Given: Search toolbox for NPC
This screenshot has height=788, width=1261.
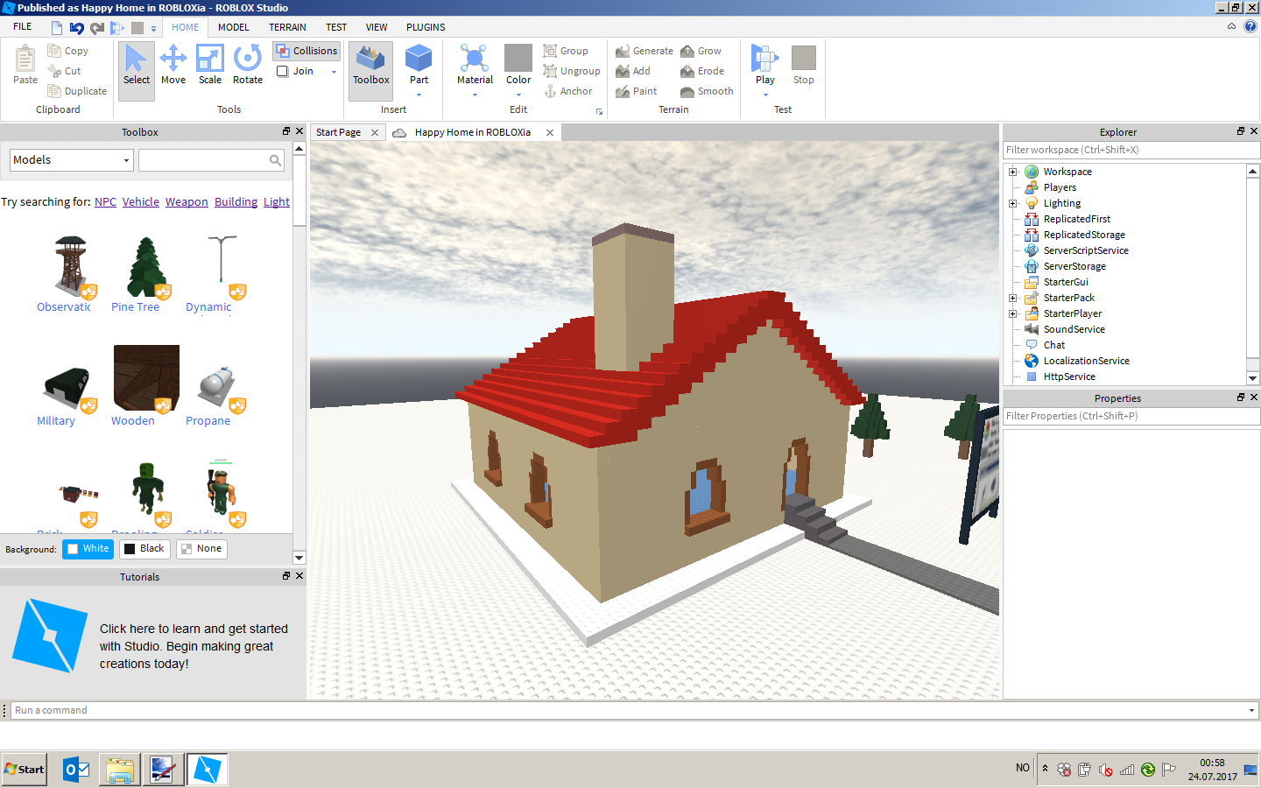Looking at the screenshot, I should coord(105,201).
